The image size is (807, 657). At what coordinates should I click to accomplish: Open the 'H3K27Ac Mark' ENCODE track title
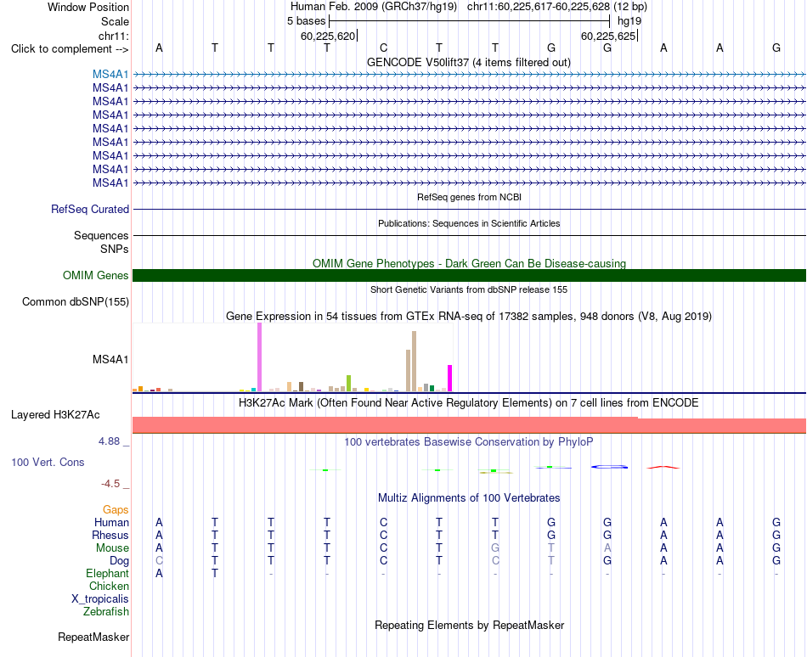click(469, 402)
